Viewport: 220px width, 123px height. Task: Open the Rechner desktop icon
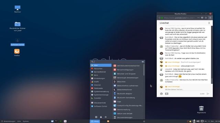(x=18, y=8)
